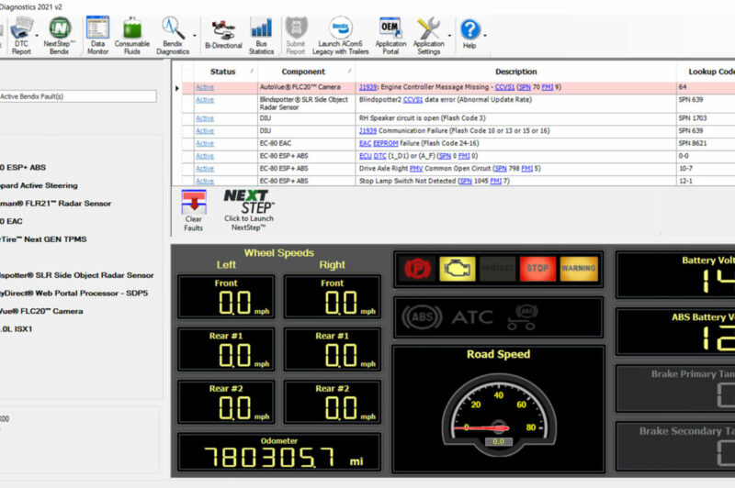
Task: Open the OEM Application Portal
Action: [390, 36]
